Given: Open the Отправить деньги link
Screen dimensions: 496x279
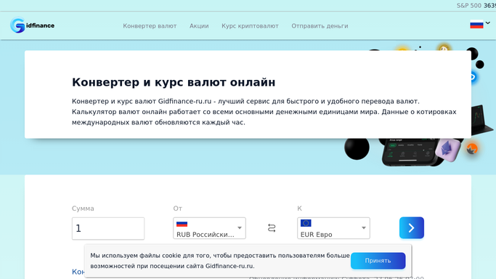Looking at the screenshot, I should click(x=320, y=26).
